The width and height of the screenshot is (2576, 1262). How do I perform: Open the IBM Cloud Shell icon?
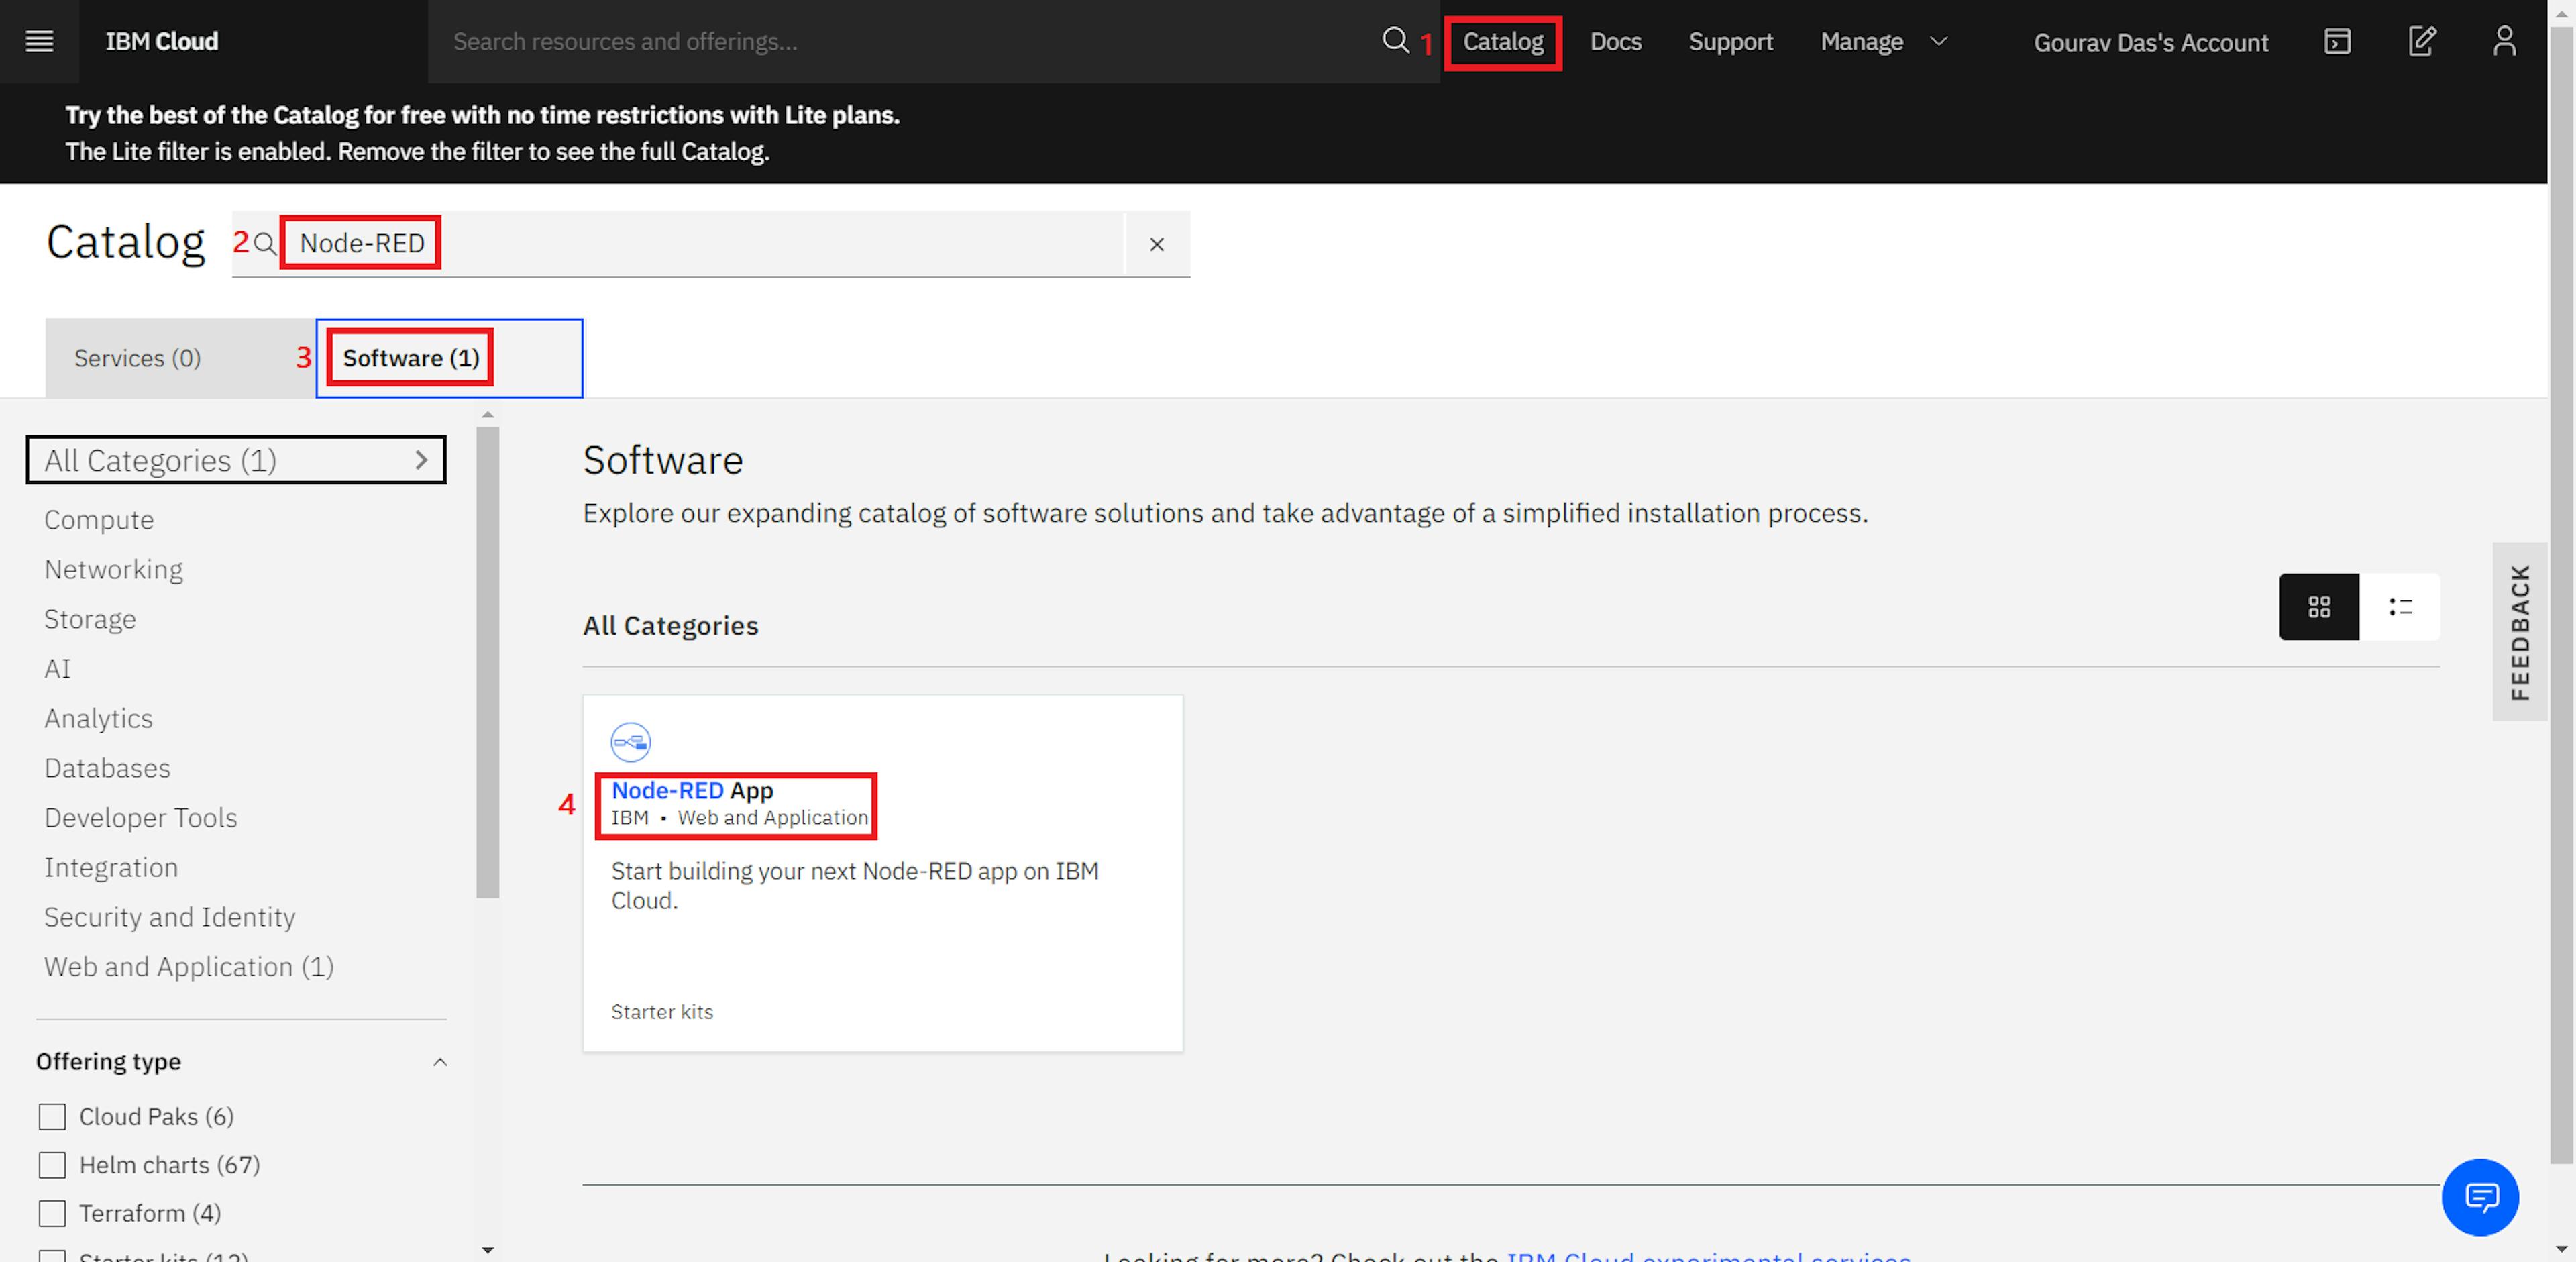point(2337,41)
